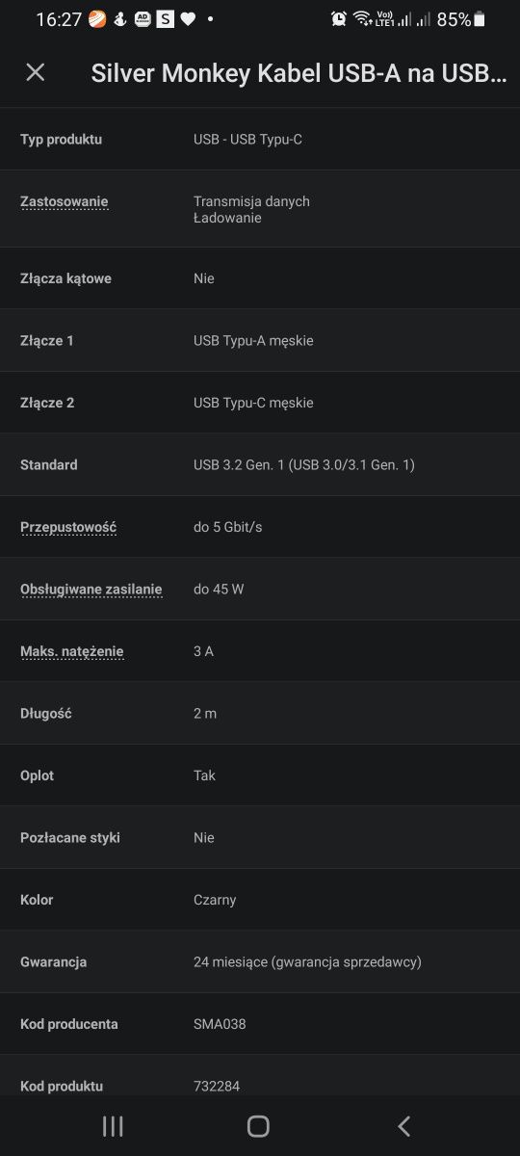
Task: Tap the Standard row USB 3.2 value
Action: click(x=304, y=464)
